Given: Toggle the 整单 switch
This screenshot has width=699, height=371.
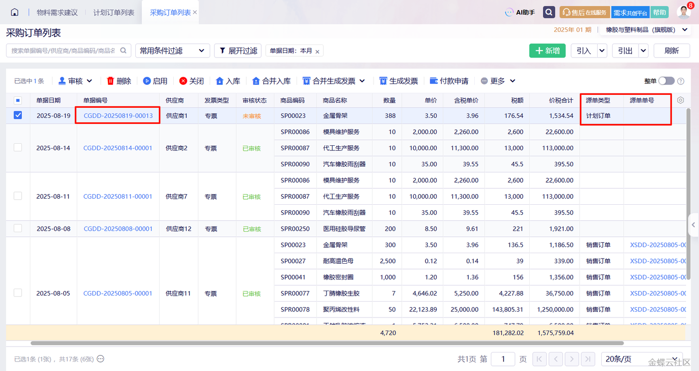Looking at the screenshot, I should click(666, 81).
